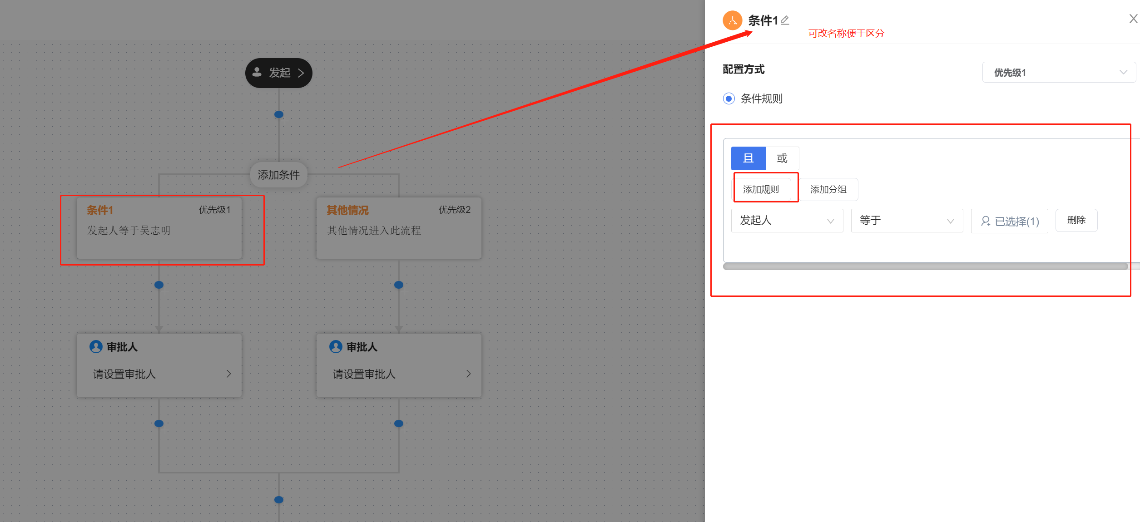The height and width of the screenshot is (522, 1140).
Task: Switch rule logic to 或
Action: tap(782, 158)
